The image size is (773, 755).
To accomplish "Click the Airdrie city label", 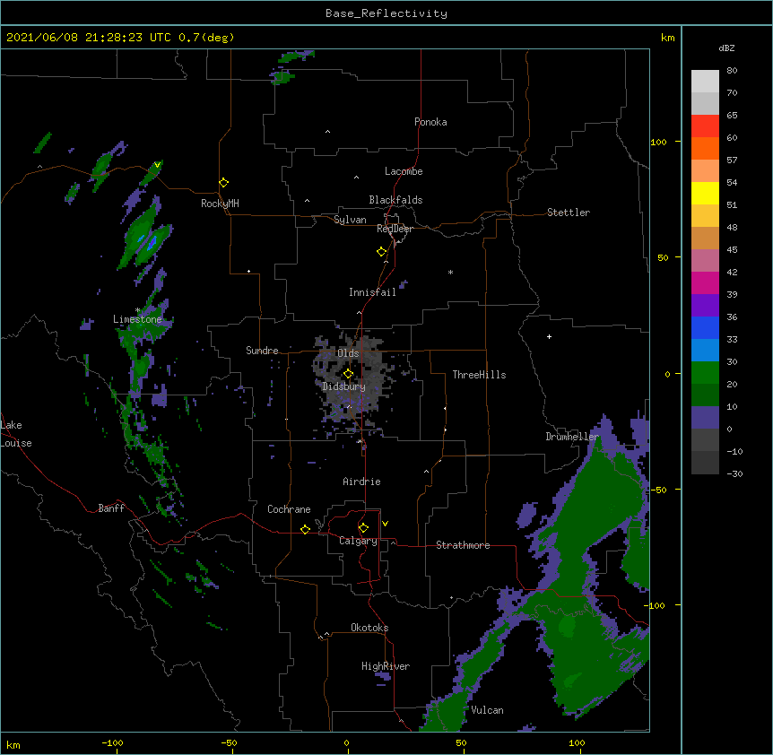I will click(362, 482).
